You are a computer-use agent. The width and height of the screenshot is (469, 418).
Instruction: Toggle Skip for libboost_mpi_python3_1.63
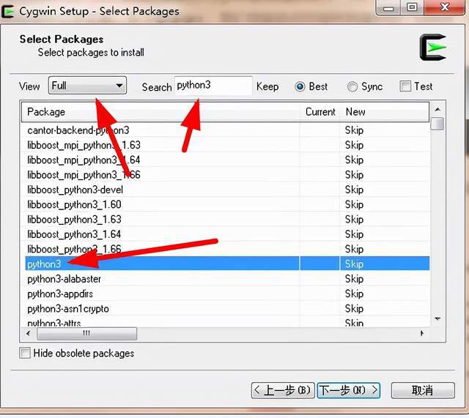(x=354, y=145)
